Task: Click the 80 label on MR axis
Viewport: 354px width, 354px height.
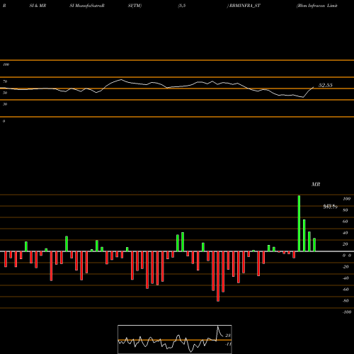Action: click(x=346, y=210)
